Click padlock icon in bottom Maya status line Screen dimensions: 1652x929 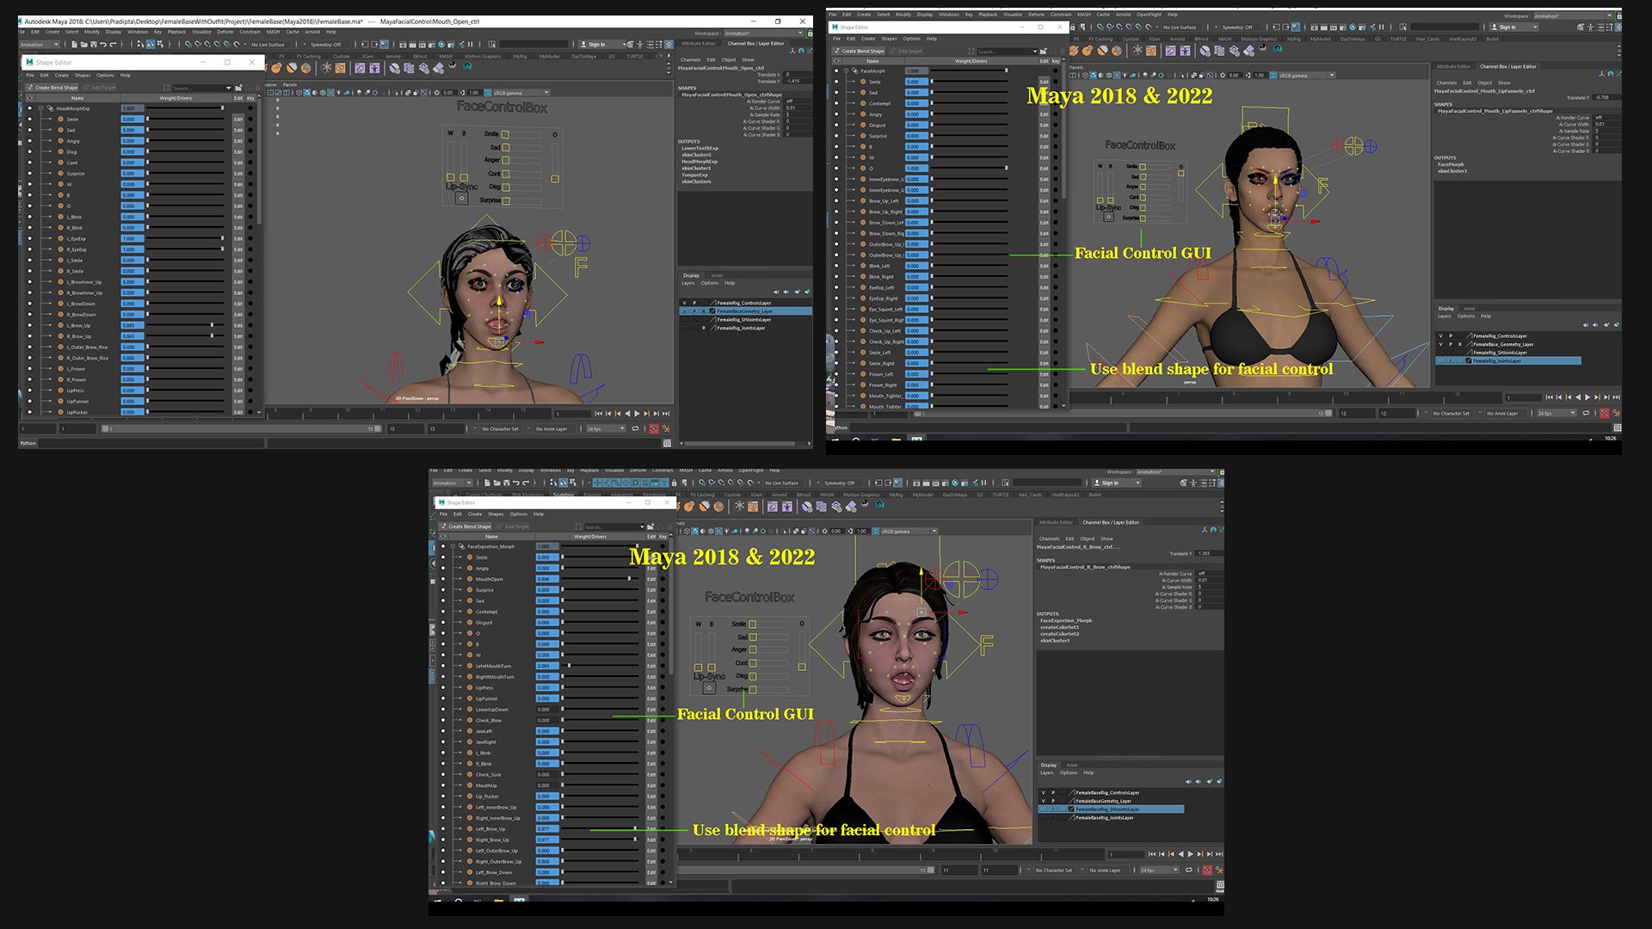pos(674,483)
